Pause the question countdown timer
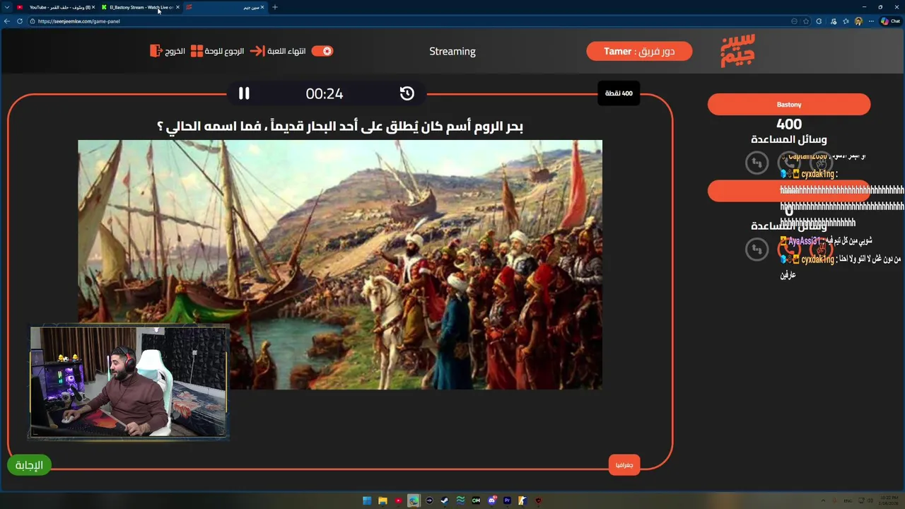905x509 pixels. coord(244,93)
